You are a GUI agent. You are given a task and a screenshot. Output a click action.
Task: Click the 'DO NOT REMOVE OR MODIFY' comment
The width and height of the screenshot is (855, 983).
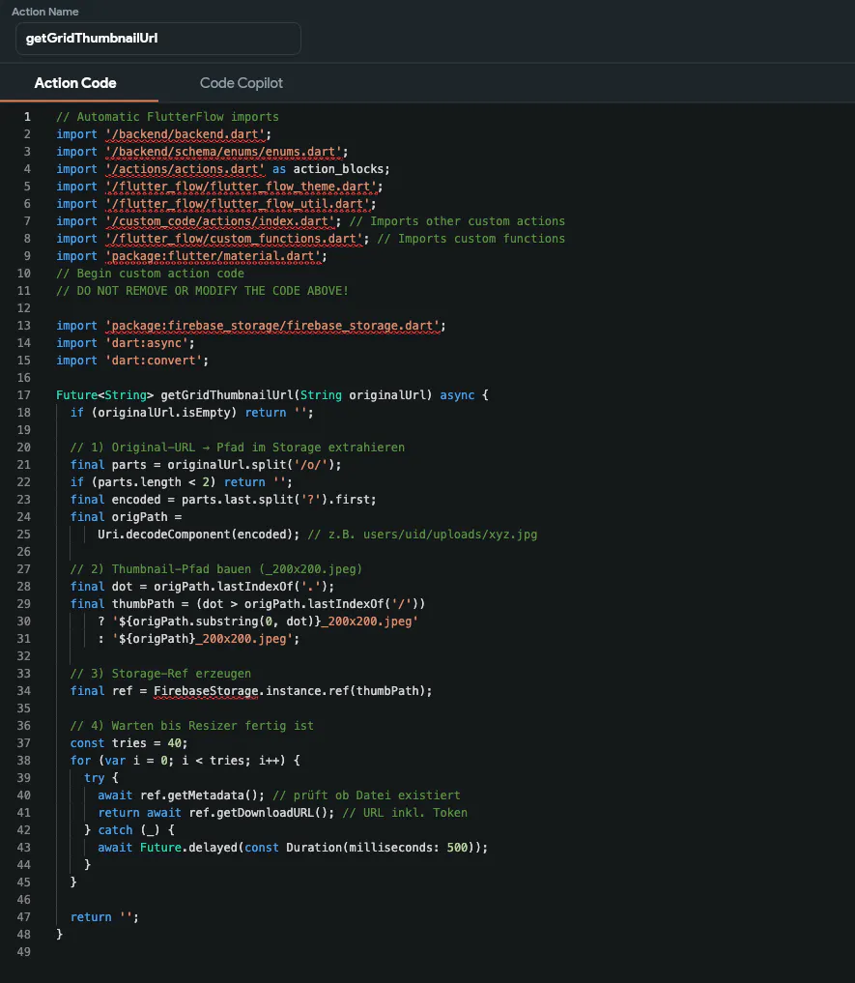[202, 291]
